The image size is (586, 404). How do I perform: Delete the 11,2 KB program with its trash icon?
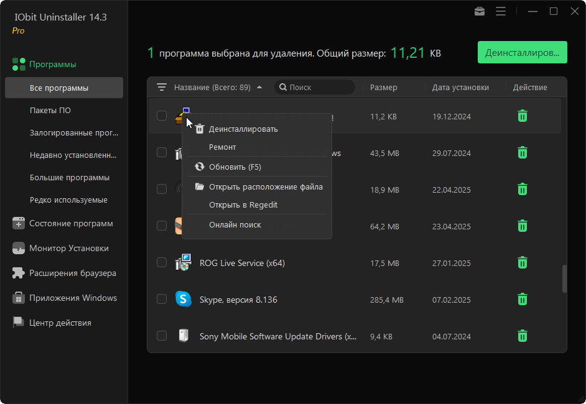523,116
